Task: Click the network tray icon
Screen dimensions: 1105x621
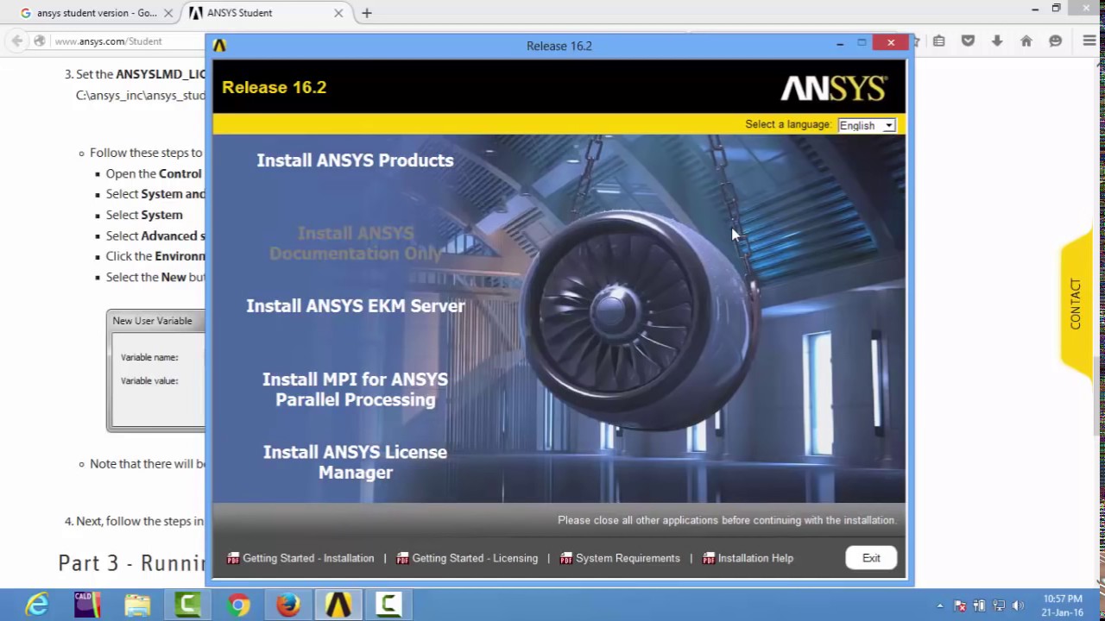Action: tap(999, 605)
